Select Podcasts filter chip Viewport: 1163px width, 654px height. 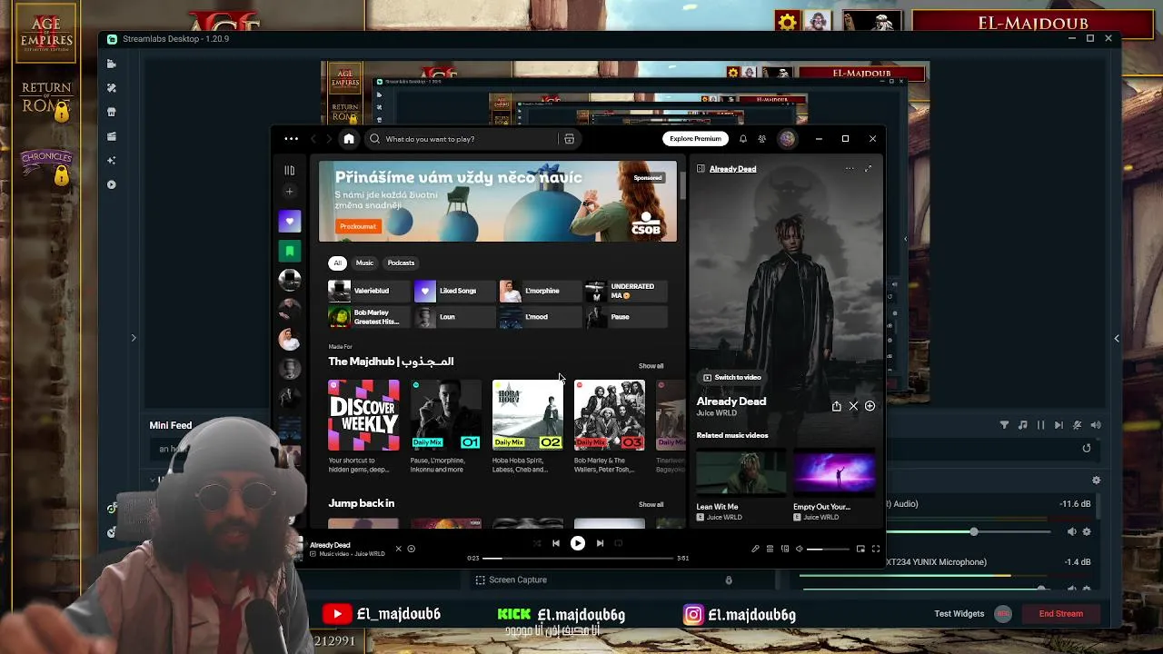401,263
